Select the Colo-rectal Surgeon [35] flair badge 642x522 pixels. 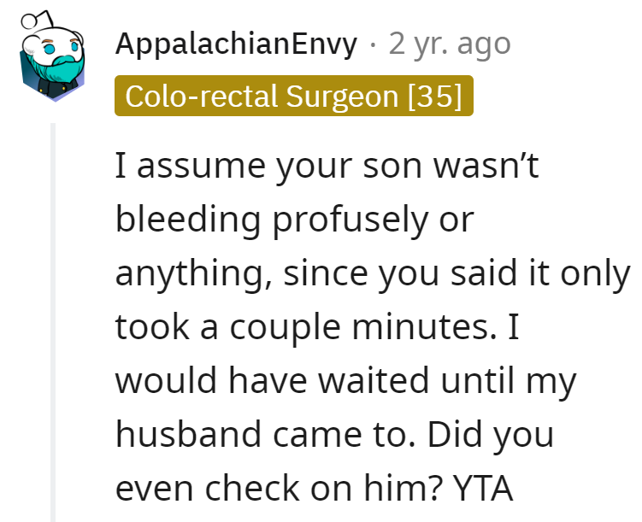293,96
